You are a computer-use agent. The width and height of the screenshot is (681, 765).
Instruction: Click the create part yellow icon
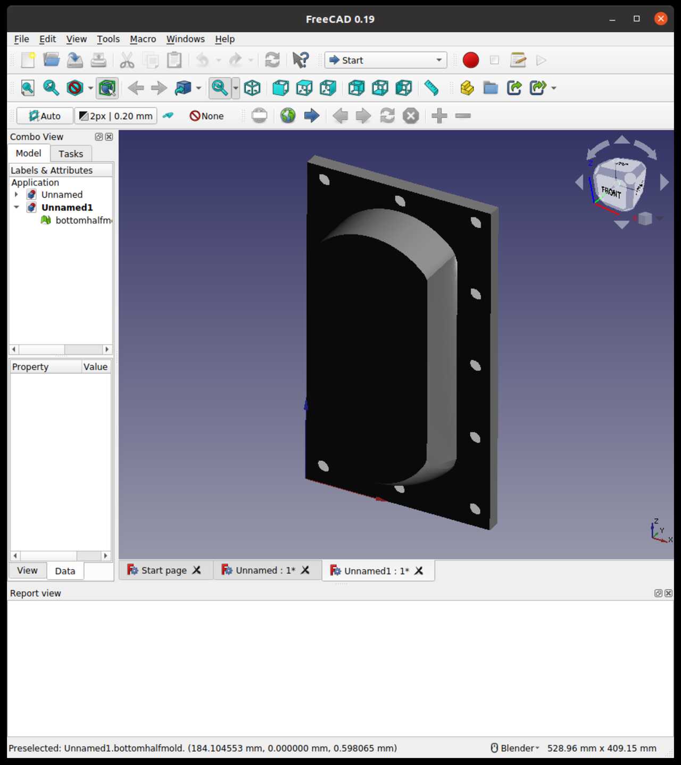coord(467,88)
